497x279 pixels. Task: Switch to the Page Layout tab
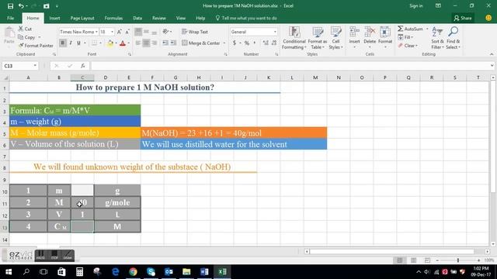pos(82,18)
